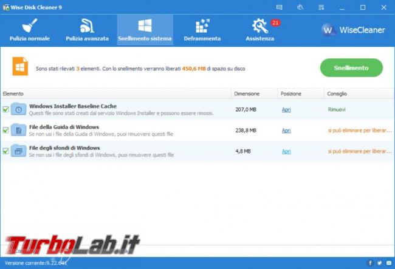The height and width of the screenshot is (269, 395).
Task: Open the Facebook icon in status bar
Action: pyautogui.click(x=370, y=263)
